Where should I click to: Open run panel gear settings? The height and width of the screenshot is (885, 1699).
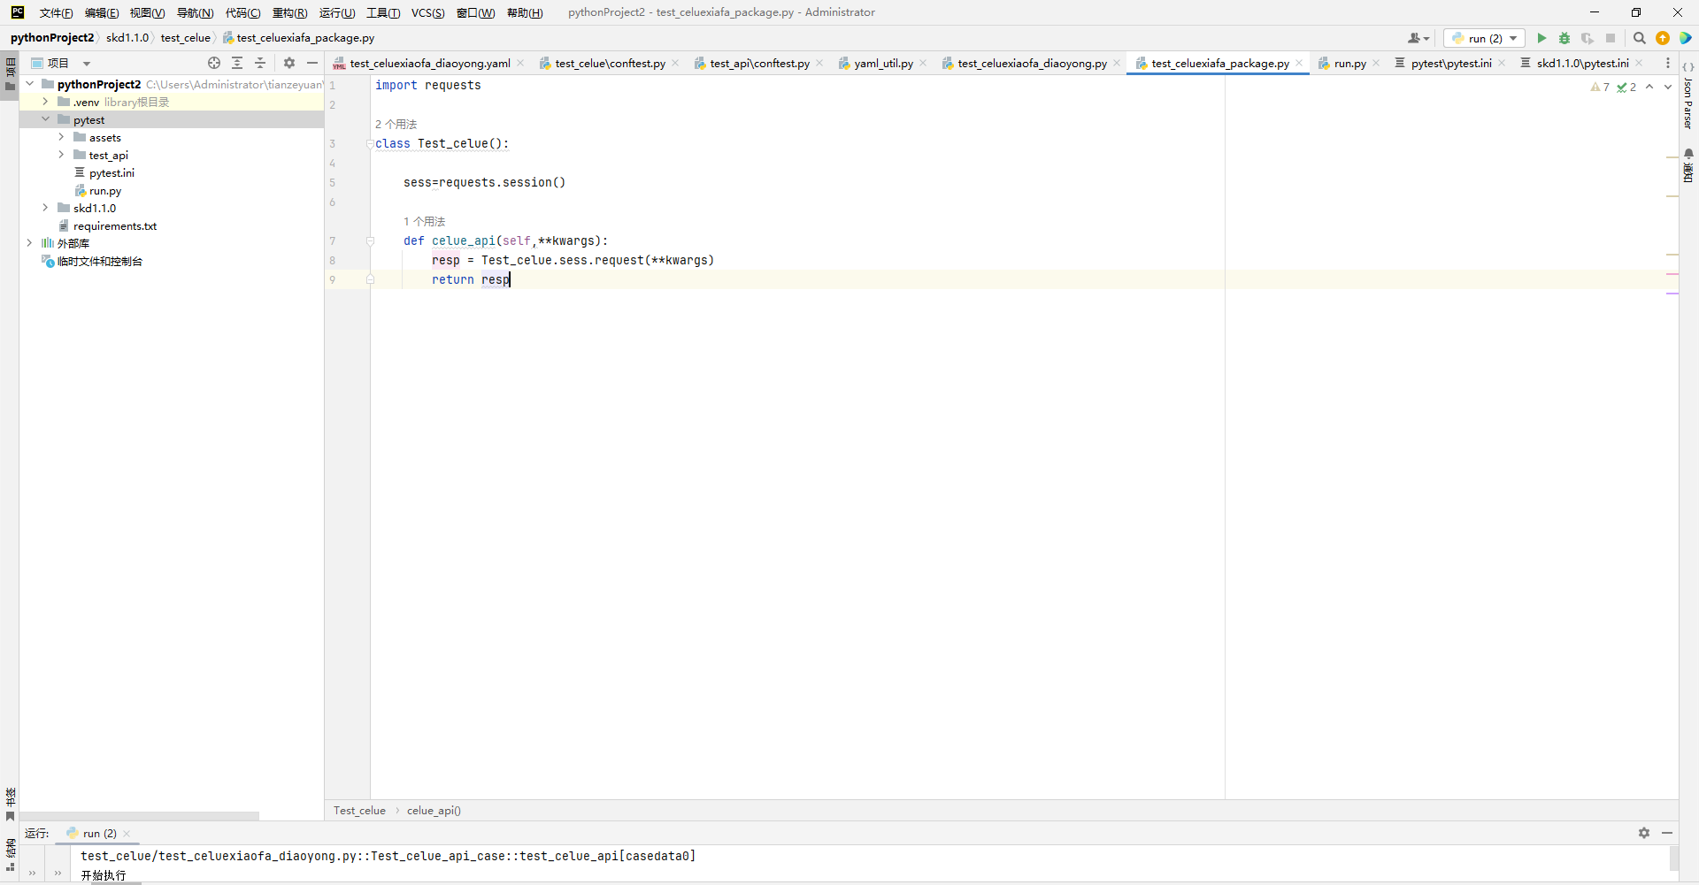click(1644, 833)
